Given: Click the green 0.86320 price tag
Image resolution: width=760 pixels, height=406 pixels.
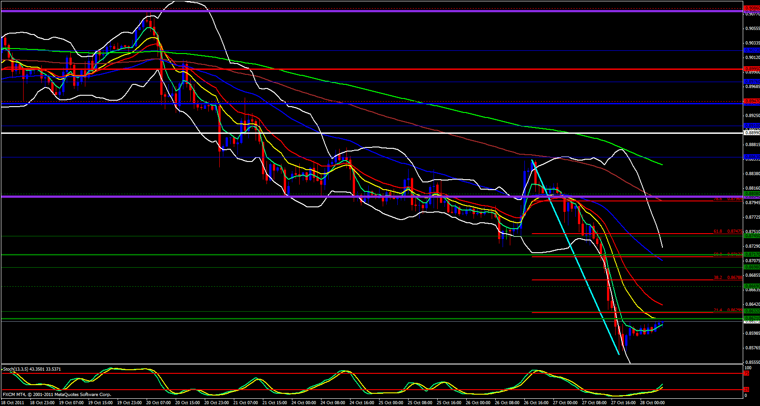Looking at the screenshot, I should (x=751, y=311).
